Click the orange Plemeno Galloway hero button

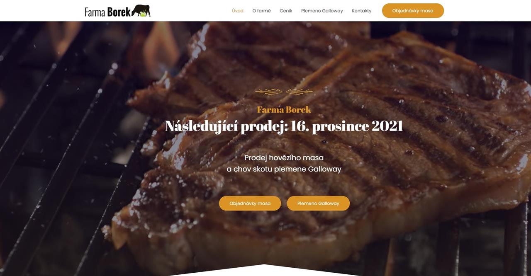tap(318, 203)
